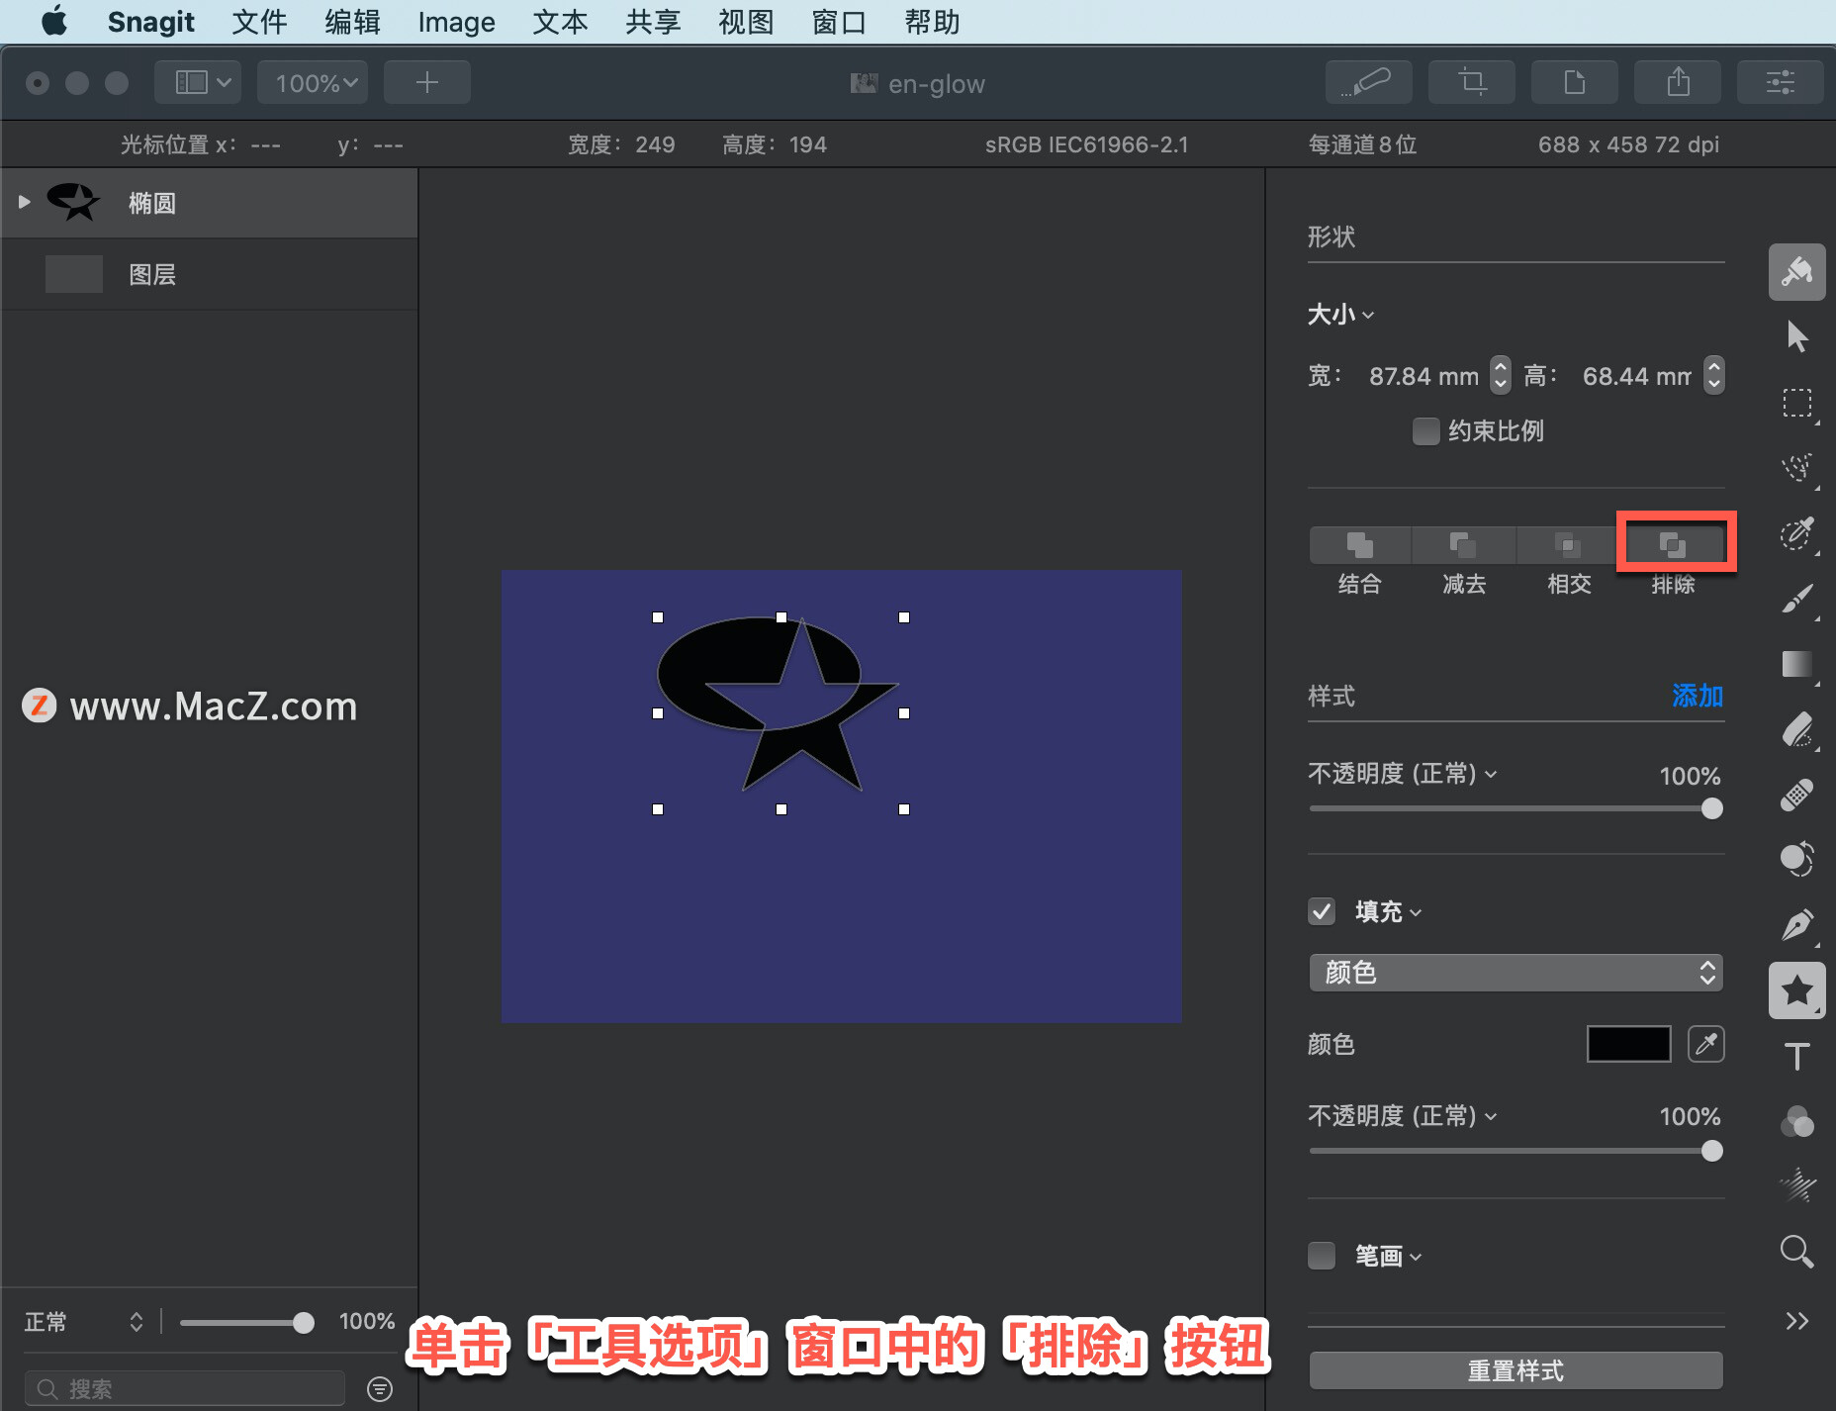Open the 填充 options chevron
The width and height of the screenshot is (1836, 1411).
coord(1416,912)
